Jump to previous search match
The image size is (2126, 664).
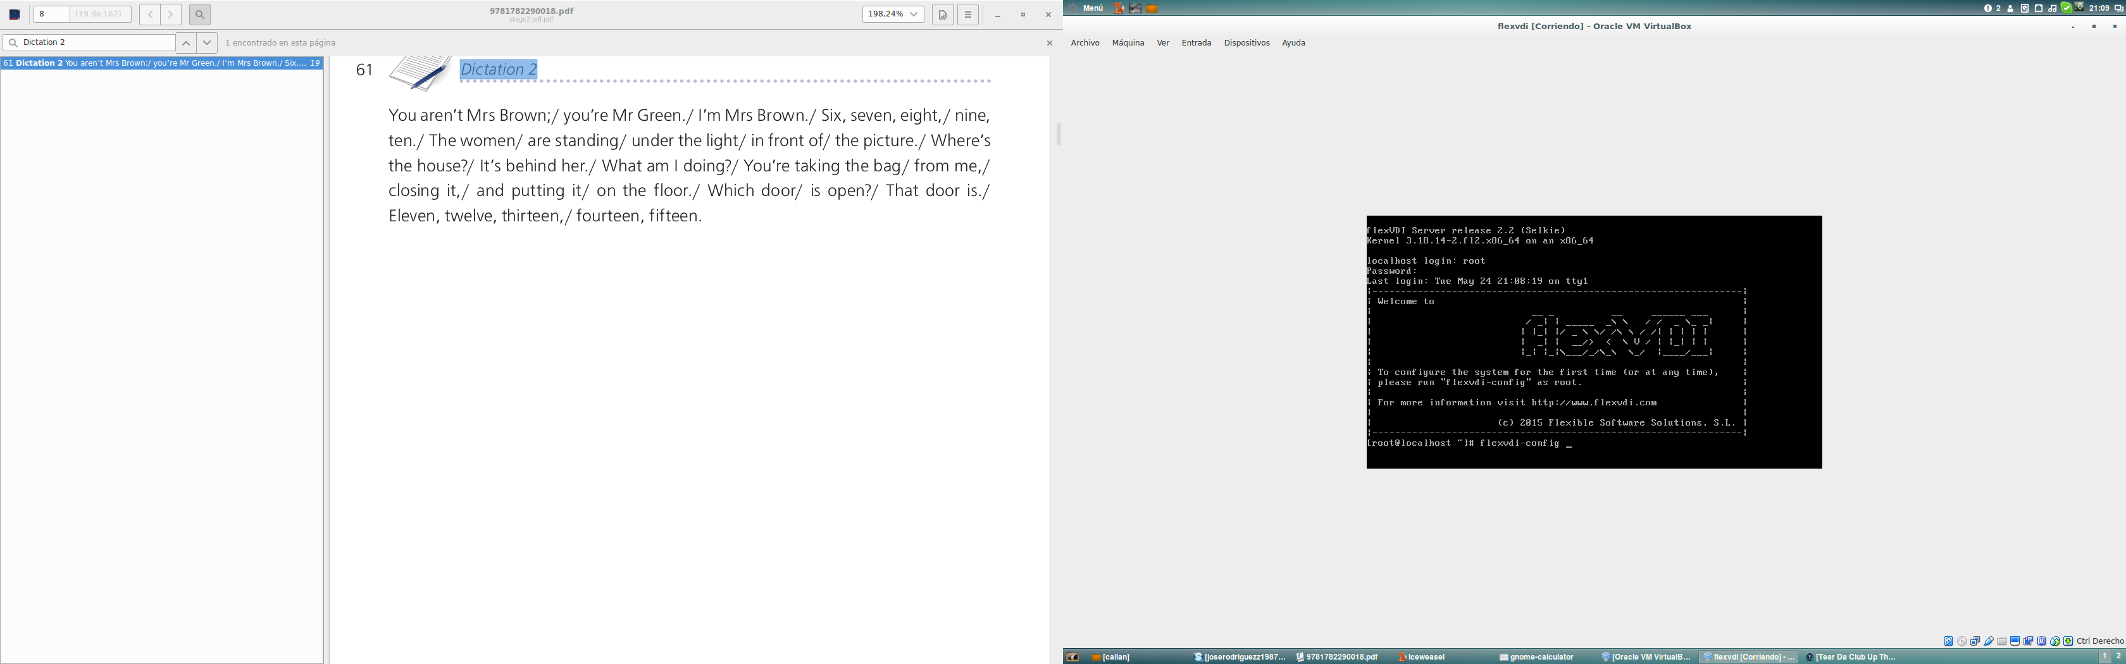187,43
